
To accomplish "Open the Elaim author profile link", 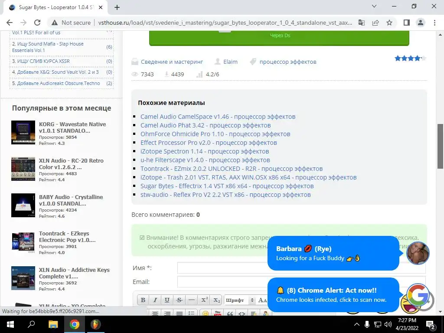I will (x=230, y=62).
